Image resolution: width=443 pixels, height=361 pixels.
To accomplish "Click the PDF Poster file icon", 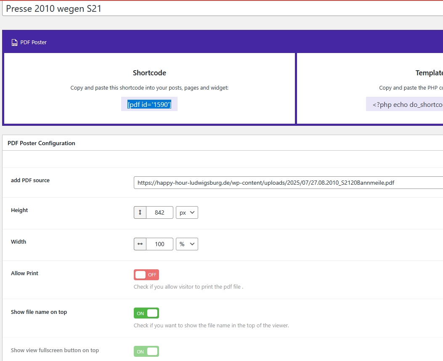I will [x=14, y=42].
